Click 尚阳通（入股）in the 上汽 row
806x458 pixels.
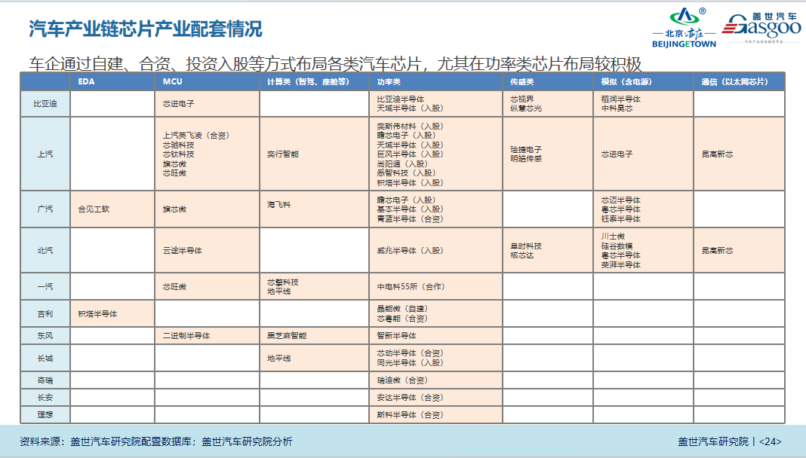402,163
